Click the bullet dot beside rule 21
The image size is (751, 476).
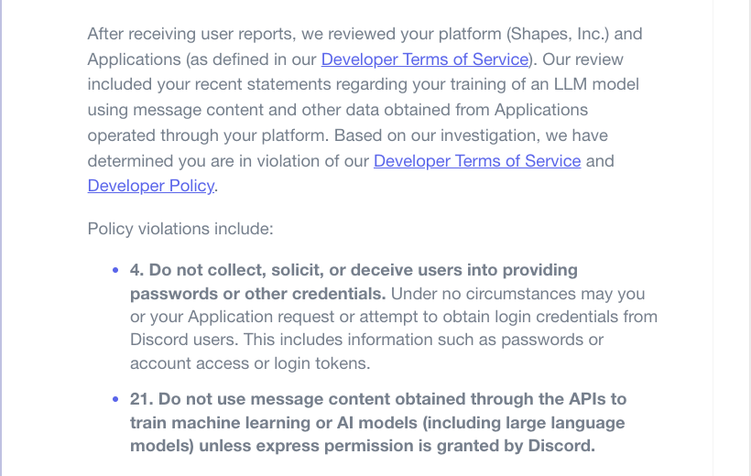click(x=115, y=400)
